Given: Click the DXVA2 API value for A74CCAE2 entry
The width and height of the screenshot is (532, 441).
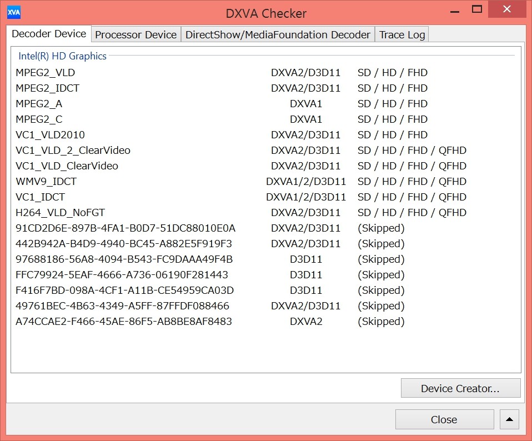Looking at the screenshot, I should [x=306, y=322].
